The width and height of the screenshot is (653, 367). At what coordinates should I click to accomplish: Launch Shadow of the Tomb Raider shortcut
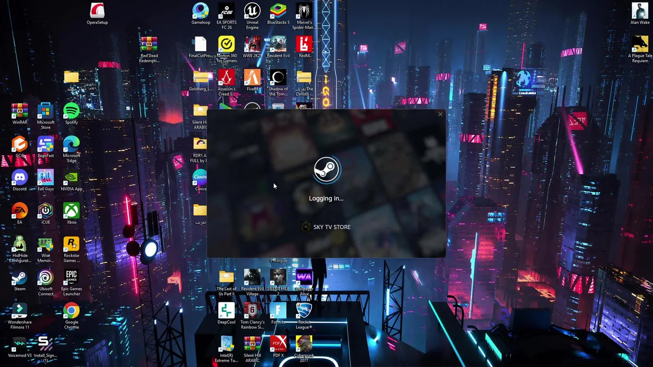click(x=278, y=83)
